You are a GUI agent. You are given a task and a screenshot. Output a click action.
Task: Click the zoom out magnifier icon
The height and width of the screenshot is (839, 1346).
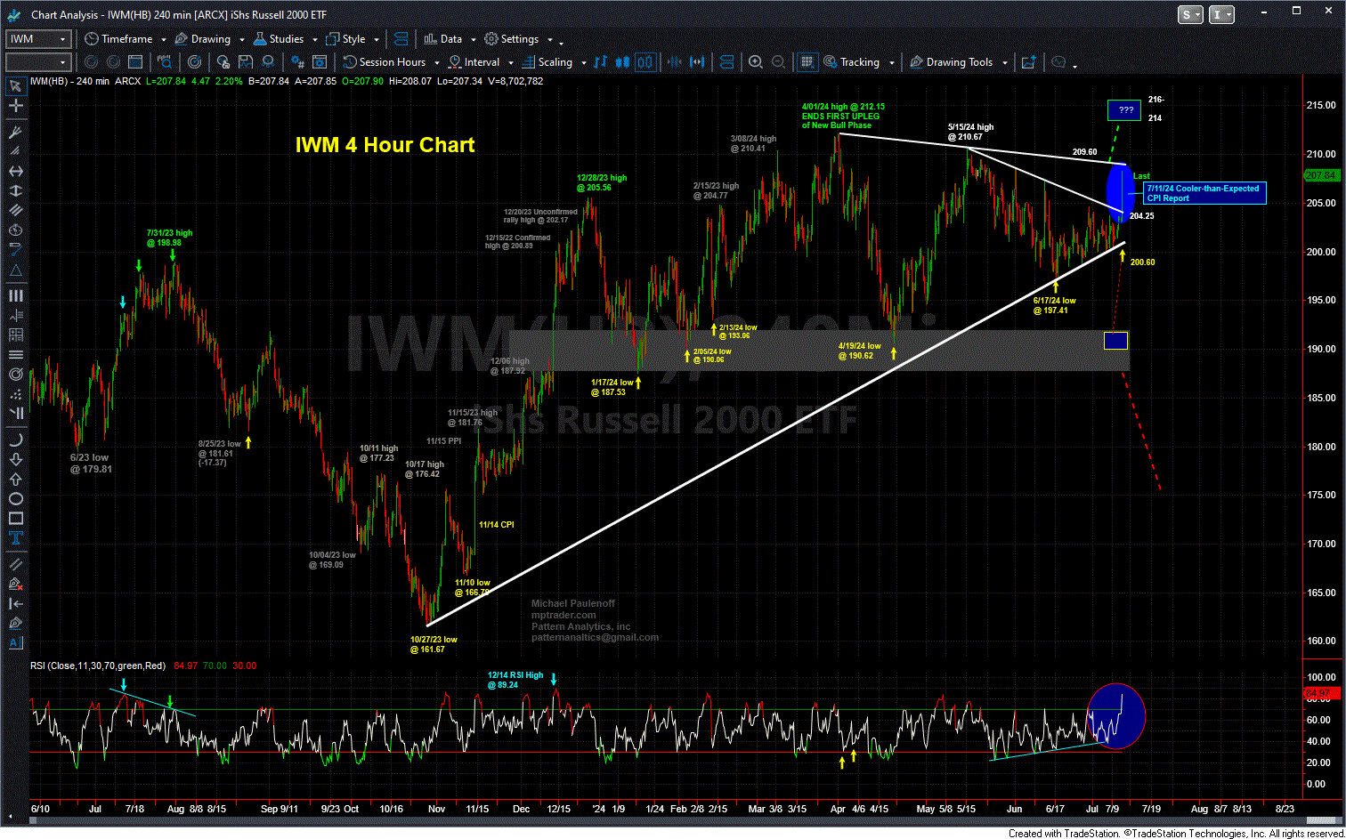click(778, 62)
